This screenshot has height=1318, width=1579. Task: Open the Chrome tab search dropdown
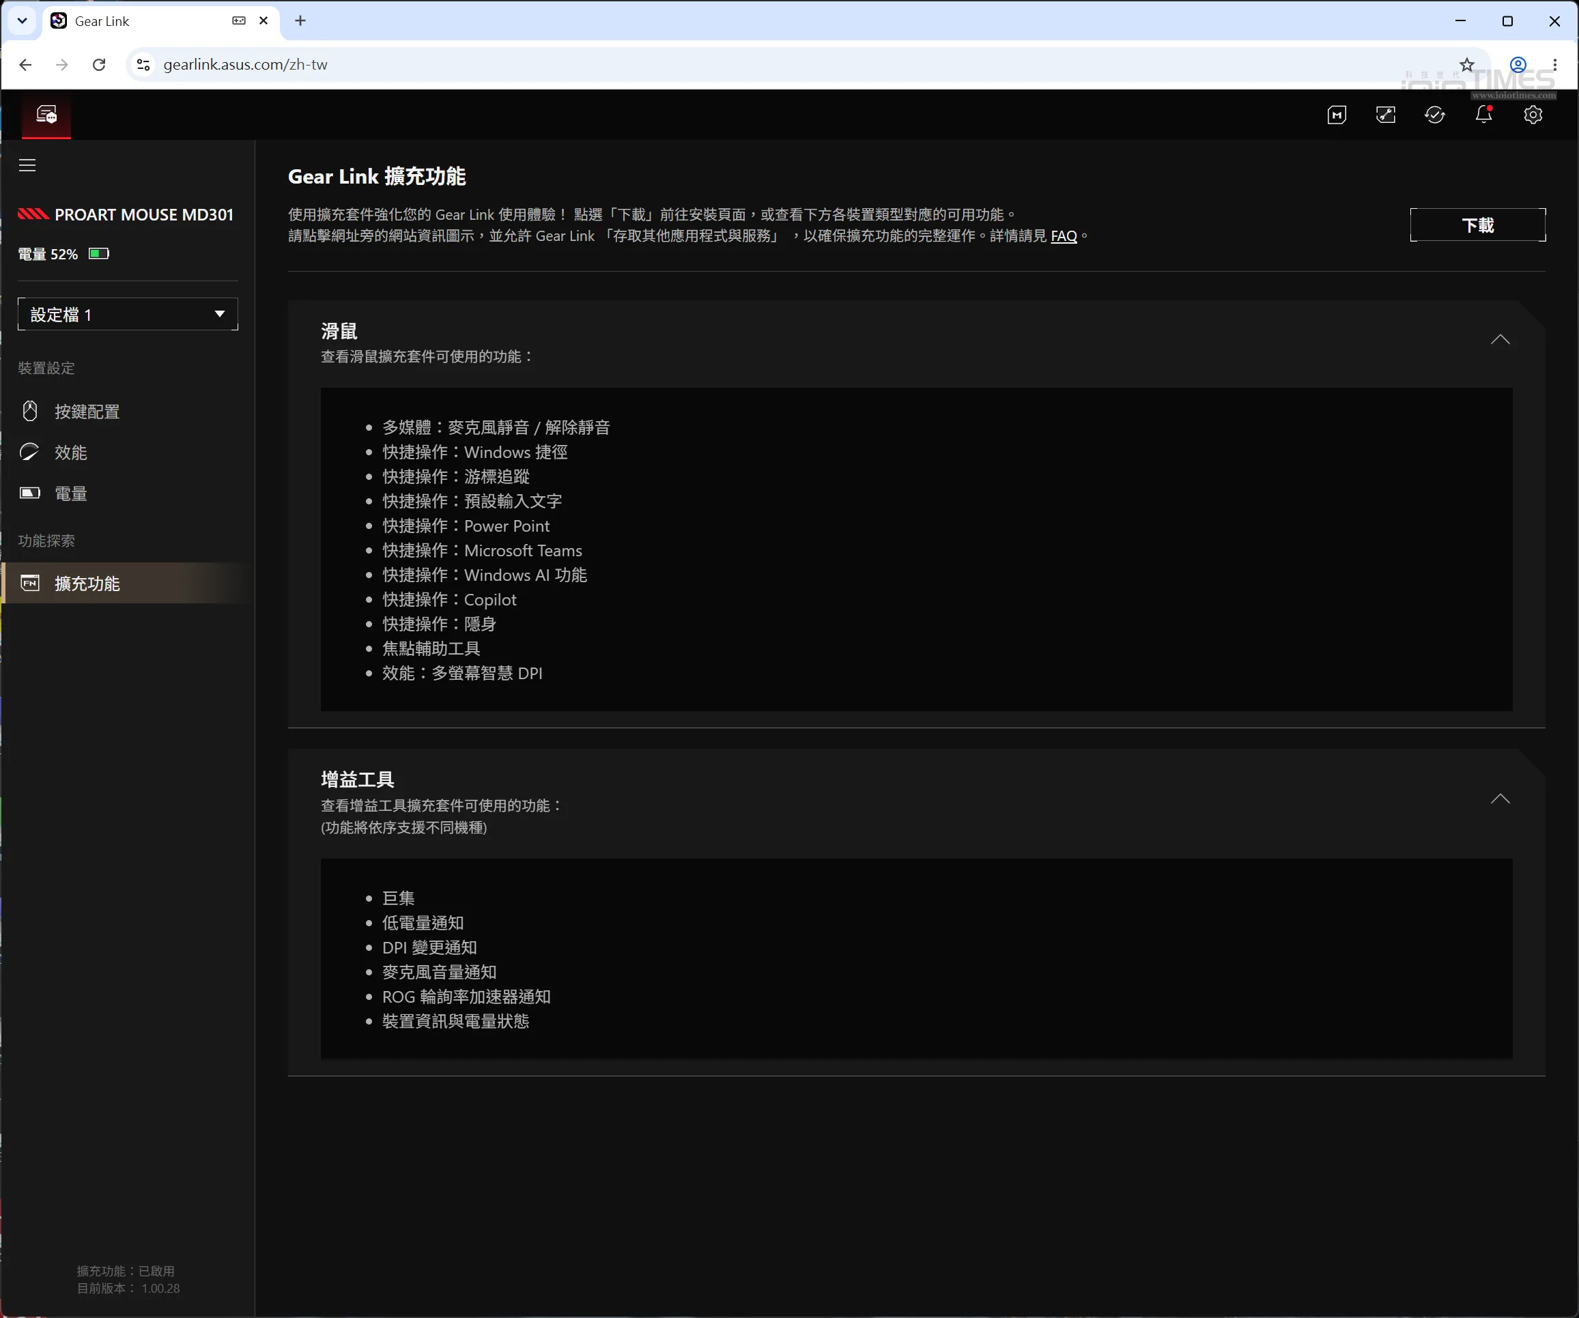[22, 21]
